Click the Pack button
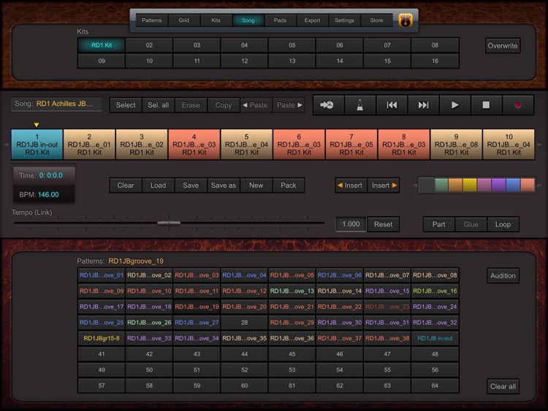 coord(289,185)
